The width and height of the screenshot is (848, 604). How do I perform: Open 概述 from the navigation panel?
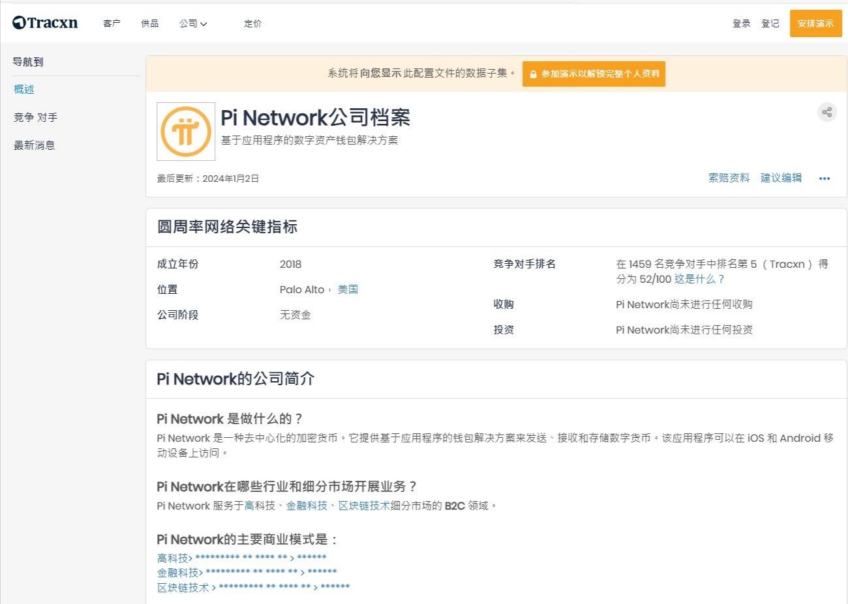(23, 89)
